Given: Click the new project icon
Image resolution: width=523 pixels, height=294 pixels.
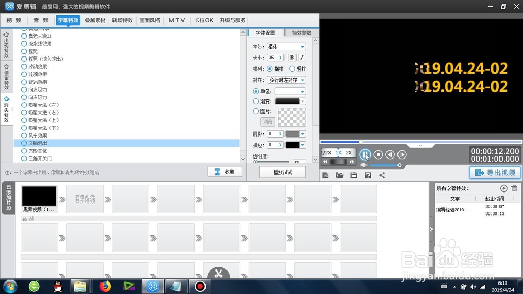Looking at the screenshot, I should [x=325, y=175].
